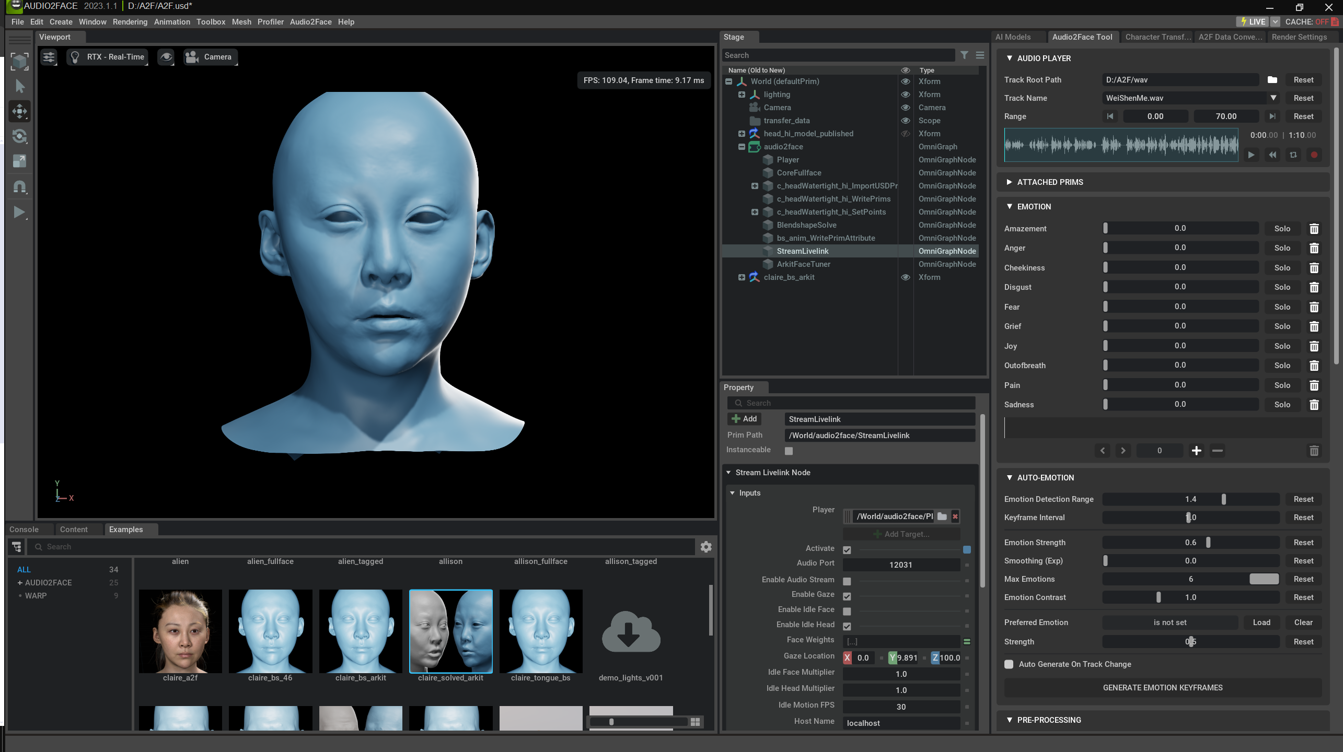Viewport: 1343px width, 752px height.
Task: Open the Audio2Face menu
Action: coord(310,22)
